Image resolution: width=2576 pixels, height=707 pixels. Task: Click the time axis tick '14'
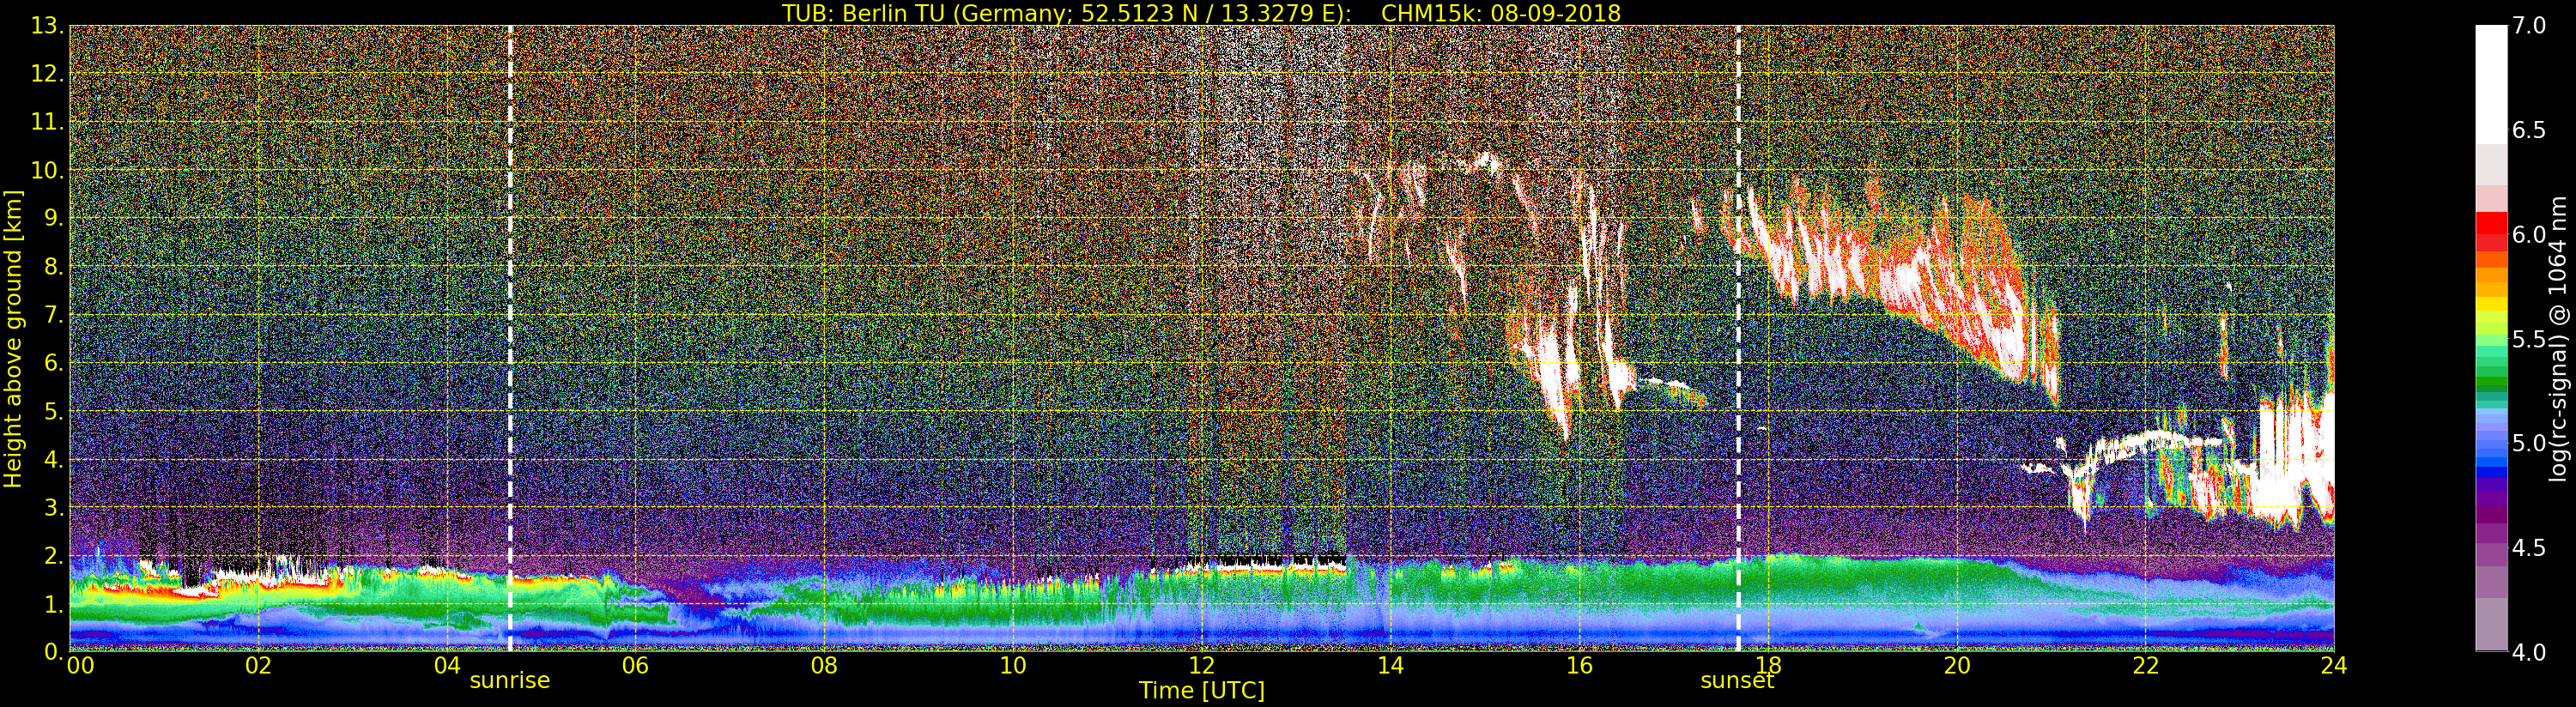1390,665
